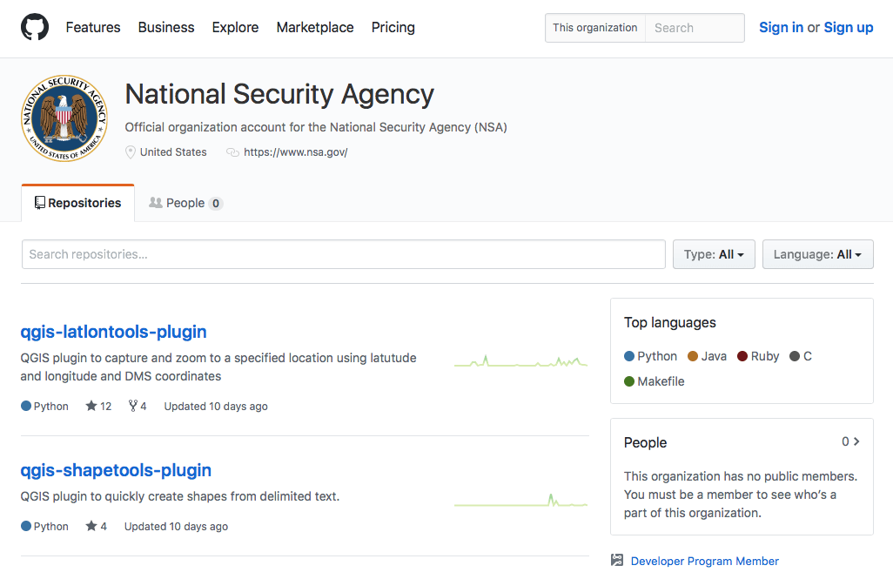893x579 pixels.
Task: Click the link icon beside nsa.gov URL
Action: coord(232,152)
